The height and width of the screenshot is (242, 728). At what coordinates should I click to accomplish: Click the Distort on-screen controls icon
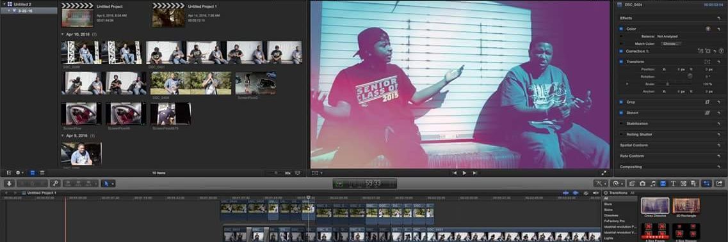[708, 112]
